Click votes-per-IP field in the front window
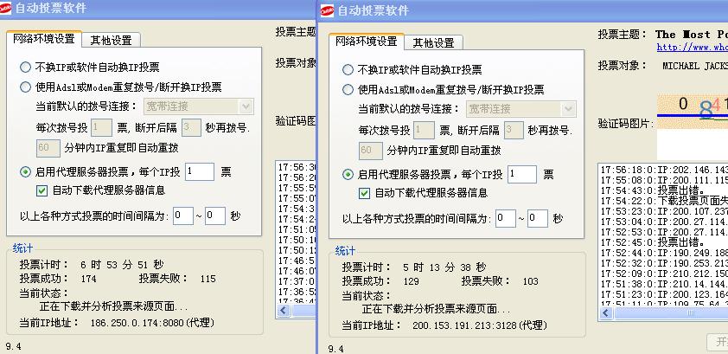 coord(521,175)
